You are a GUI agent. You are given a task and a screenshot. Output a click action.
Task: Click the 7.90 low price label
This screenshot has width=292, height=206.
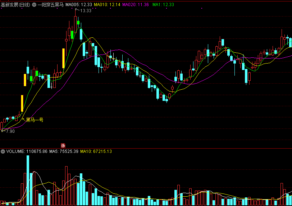10,131
